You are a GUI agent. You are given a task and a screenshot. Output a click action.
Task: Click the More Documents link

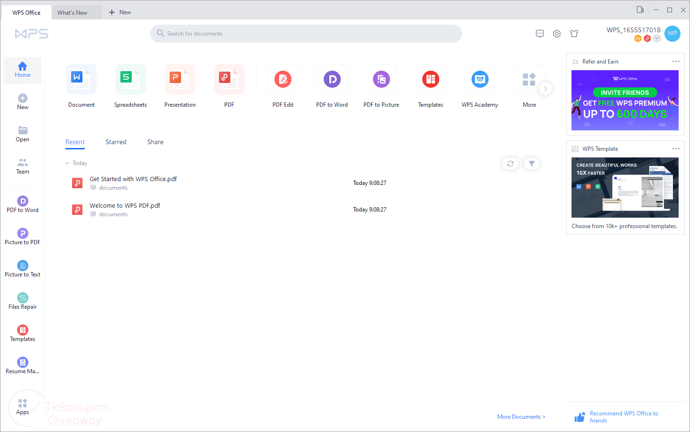point(521,417)
